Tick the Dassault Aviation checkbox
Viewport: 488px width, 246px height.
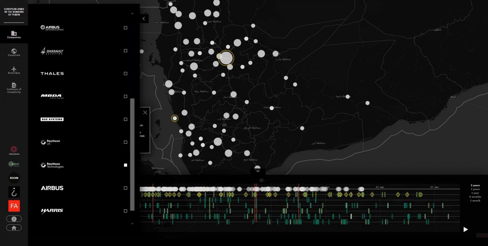[125, 51]
